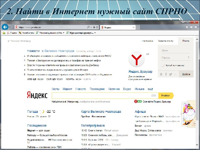
Task: Close the Яндекс browser tab
Action: (134, 27)
